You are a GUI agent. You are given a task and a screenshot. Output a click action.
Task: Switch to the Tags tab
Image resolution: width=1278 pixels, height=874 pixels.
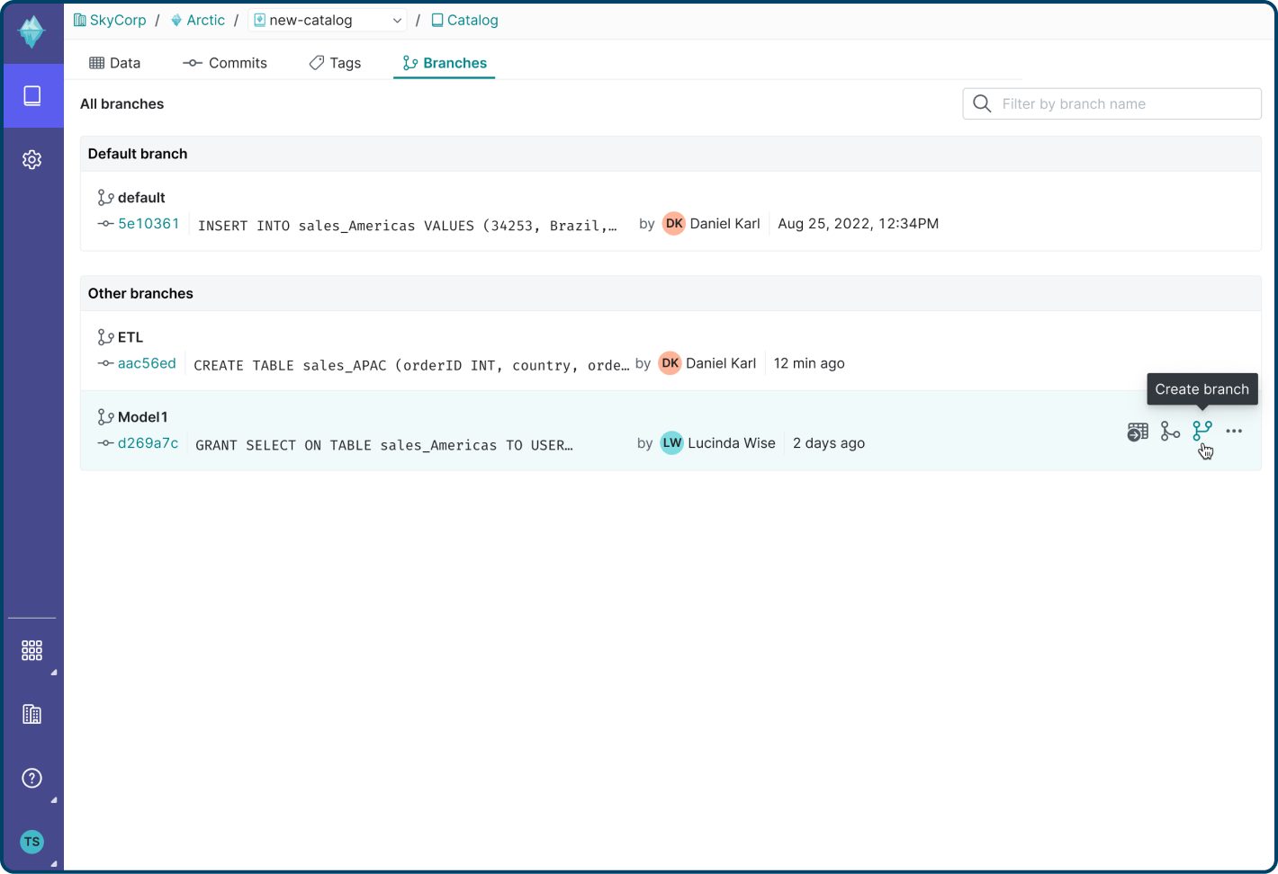click(x=335, y=63)
